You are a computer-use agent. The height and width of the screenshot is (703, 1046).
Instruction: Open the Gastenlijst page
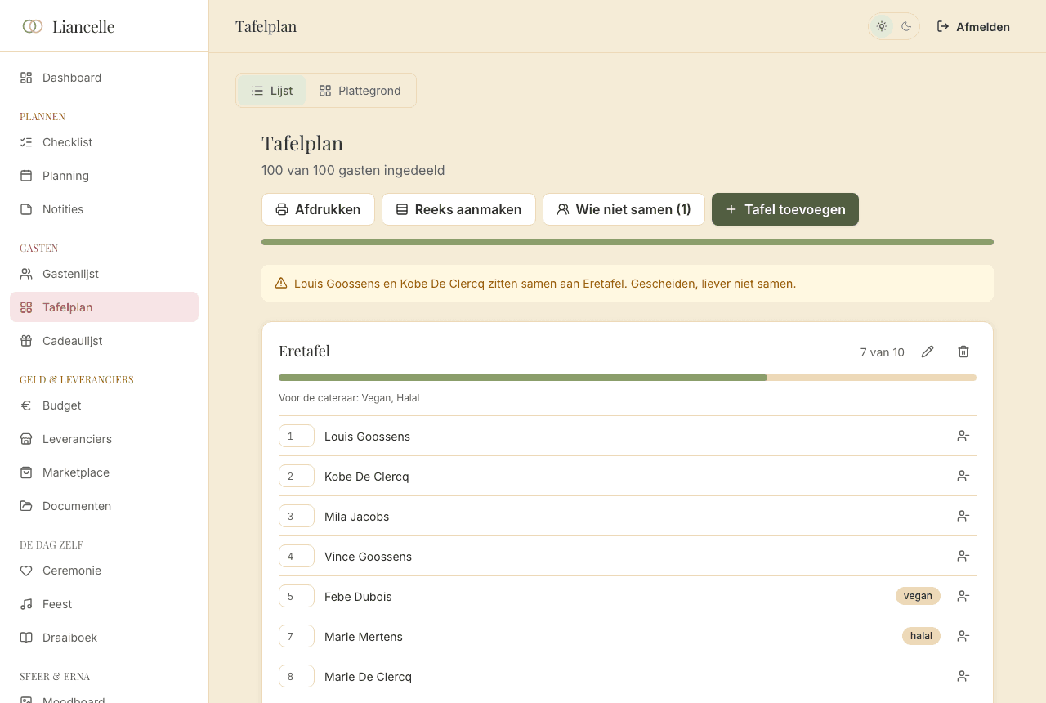tap(104, 274)
